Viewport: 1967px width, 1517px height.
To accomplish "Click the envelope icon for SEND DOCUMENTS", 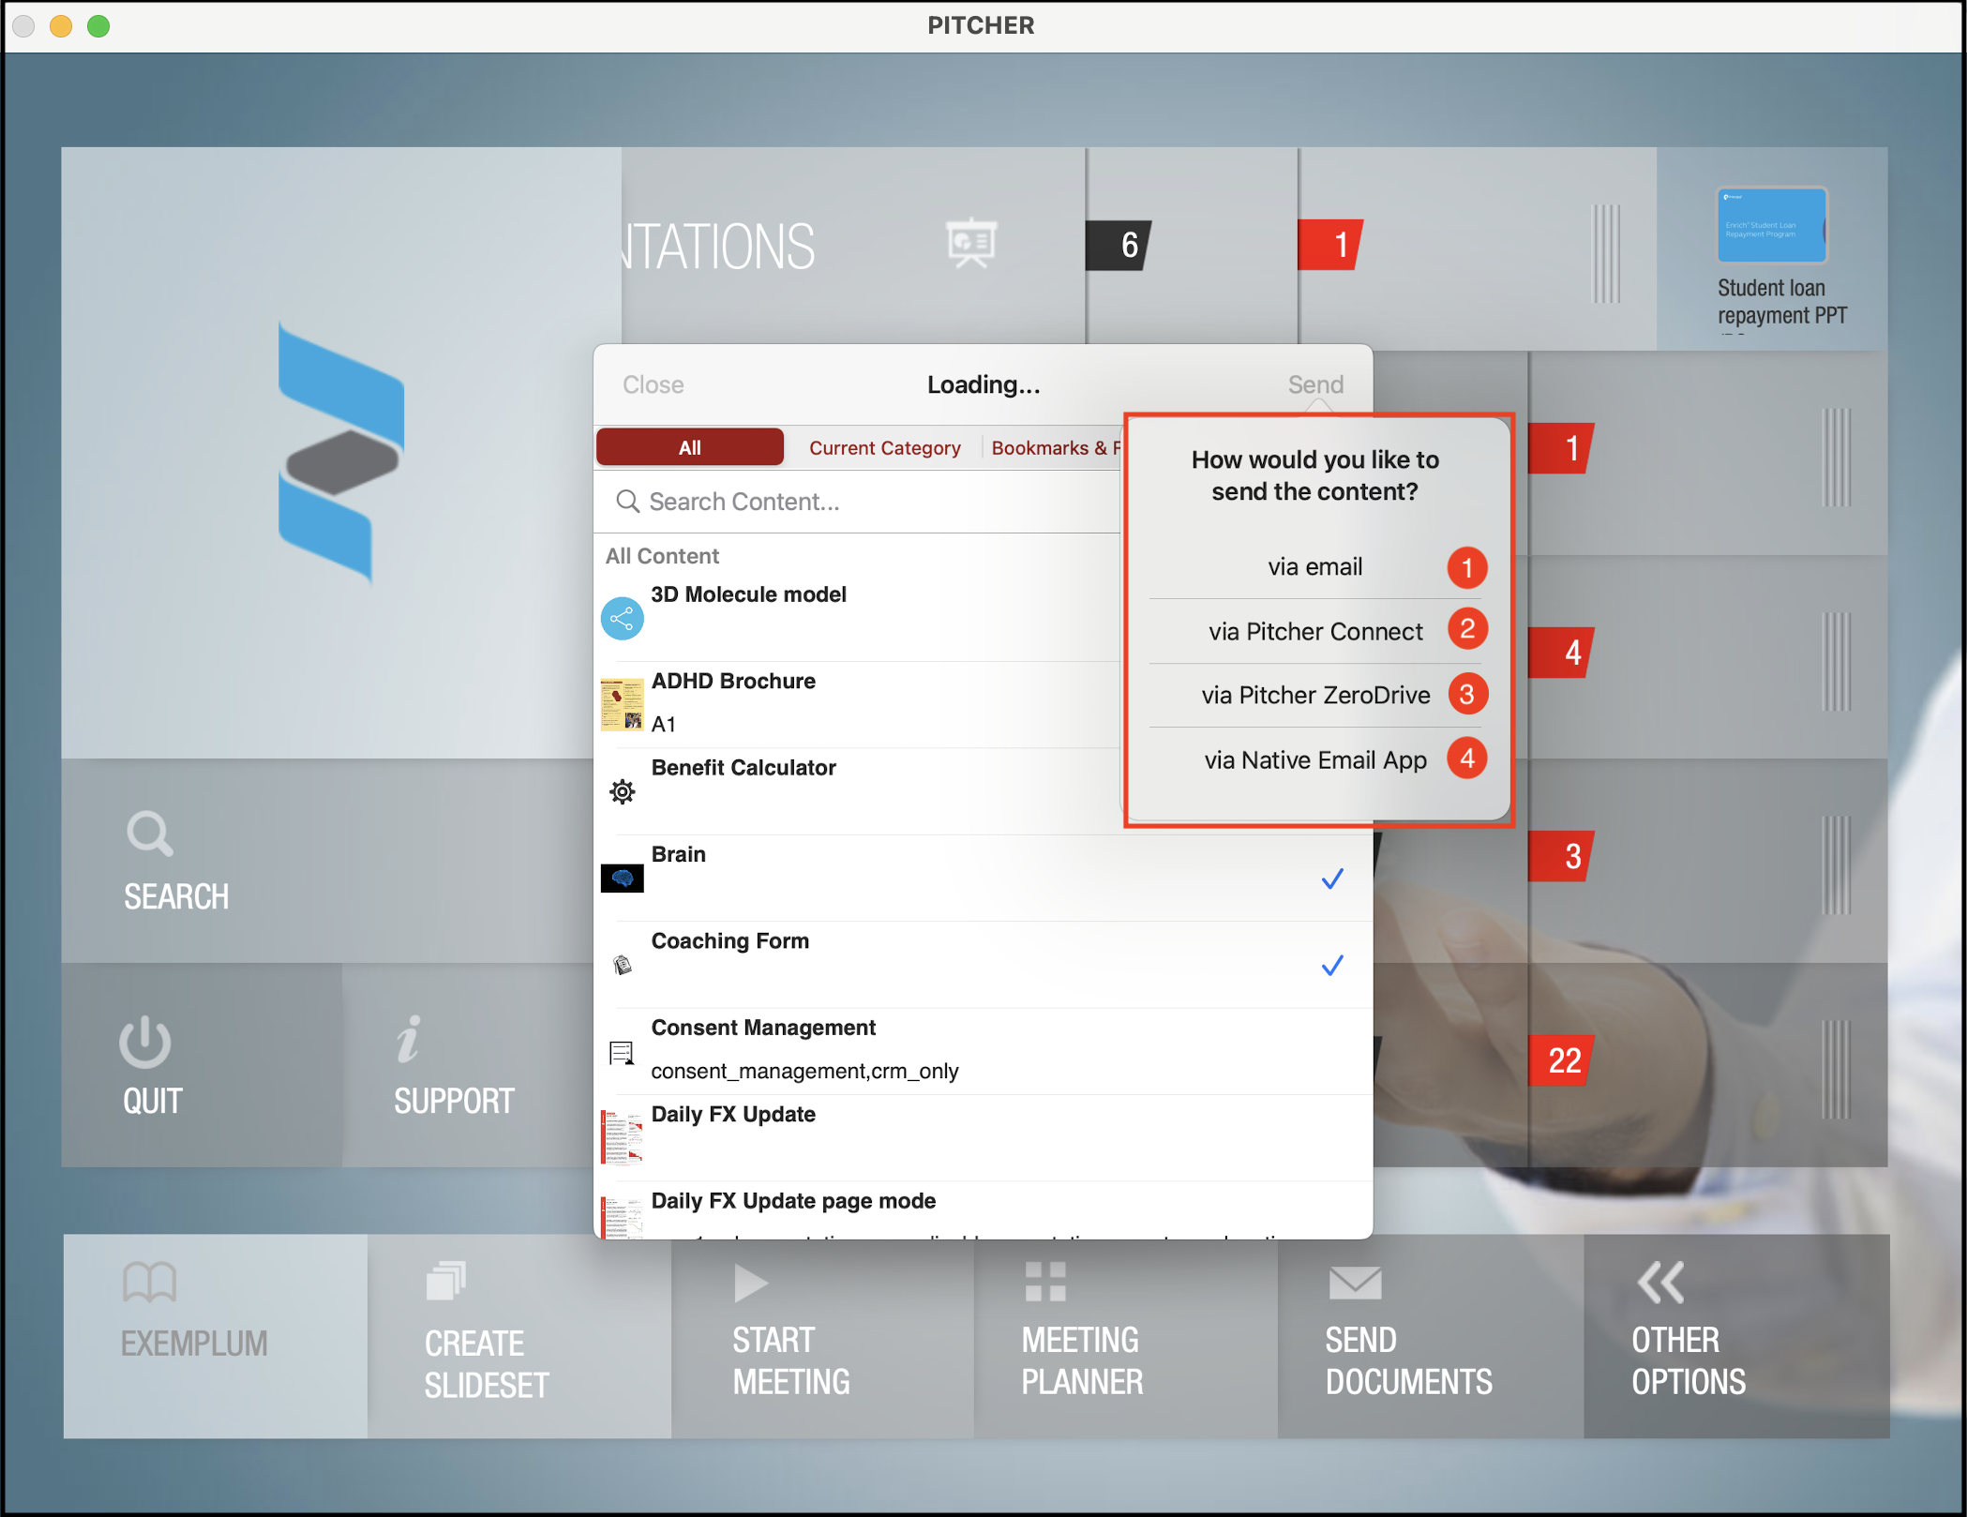I will pyautogui.click(x=1354, y=1283).
